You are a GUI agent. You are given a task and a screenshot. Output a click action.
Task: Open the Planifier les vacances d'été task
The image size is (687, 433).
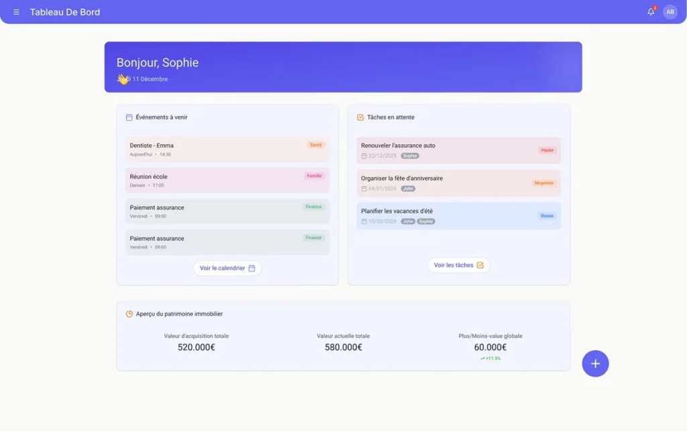(459, 216)
